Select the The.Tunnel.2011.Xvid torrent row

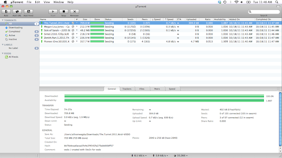click(x=160, y=23)
